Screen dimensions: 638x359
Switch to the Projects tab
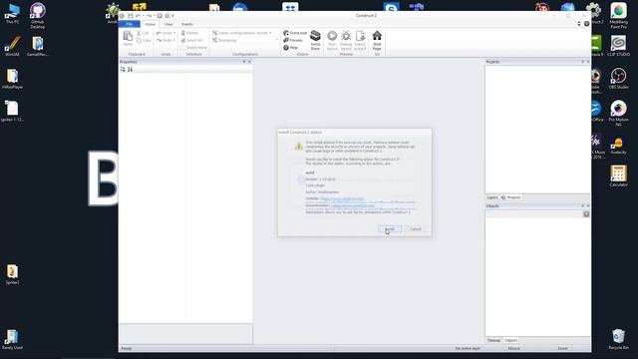click(511, 197)
